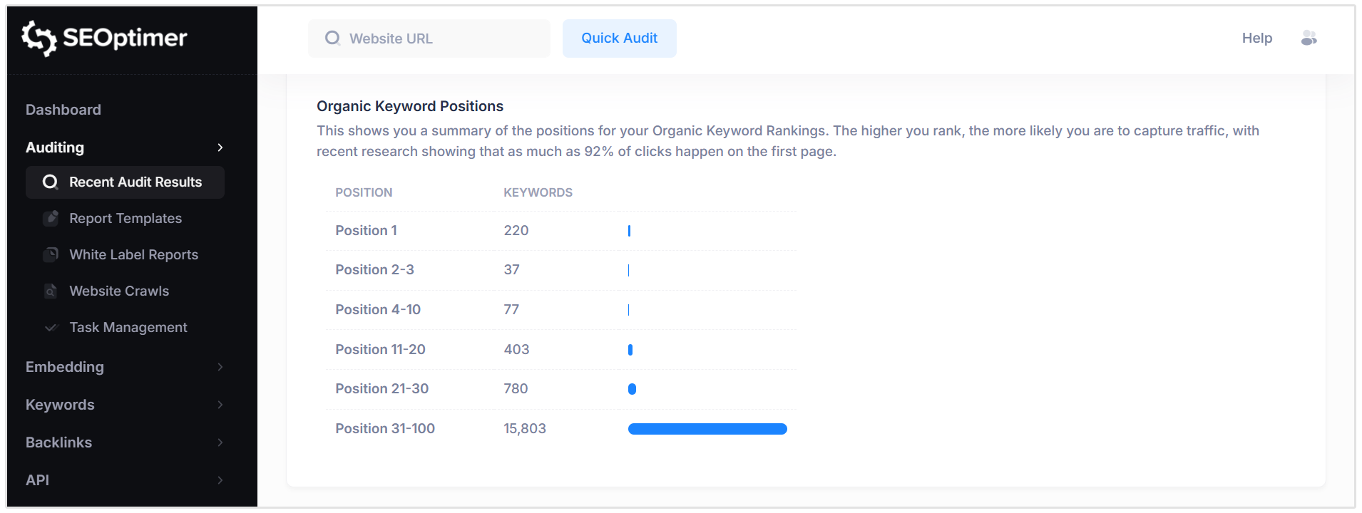Click the White Label Reports icon
1362x513 pixels.
click(x=51, y=254)
